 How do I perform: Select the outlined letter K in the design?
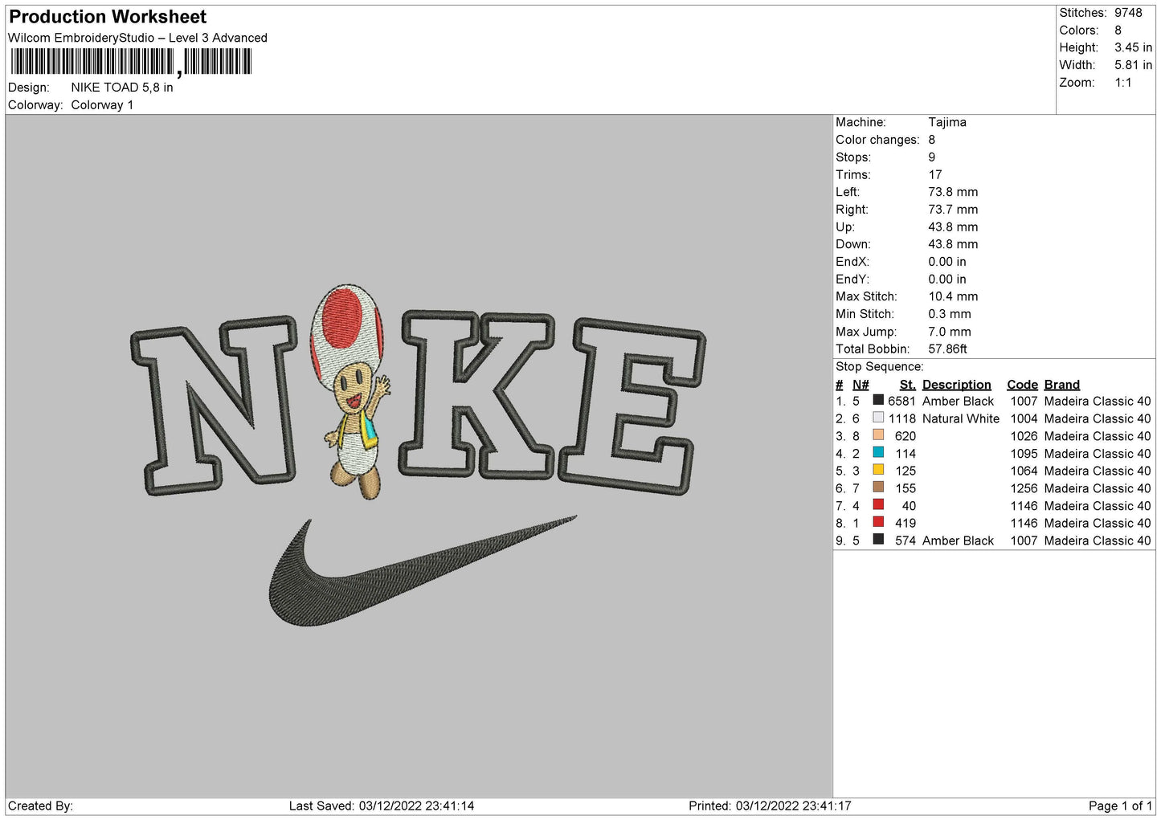click(476, 396)
